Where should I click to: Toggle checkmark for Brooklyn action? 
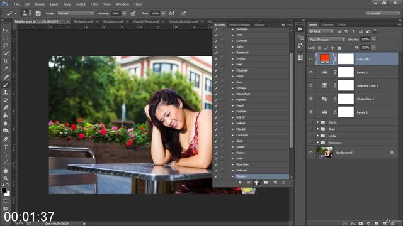[x=216, y=30]
